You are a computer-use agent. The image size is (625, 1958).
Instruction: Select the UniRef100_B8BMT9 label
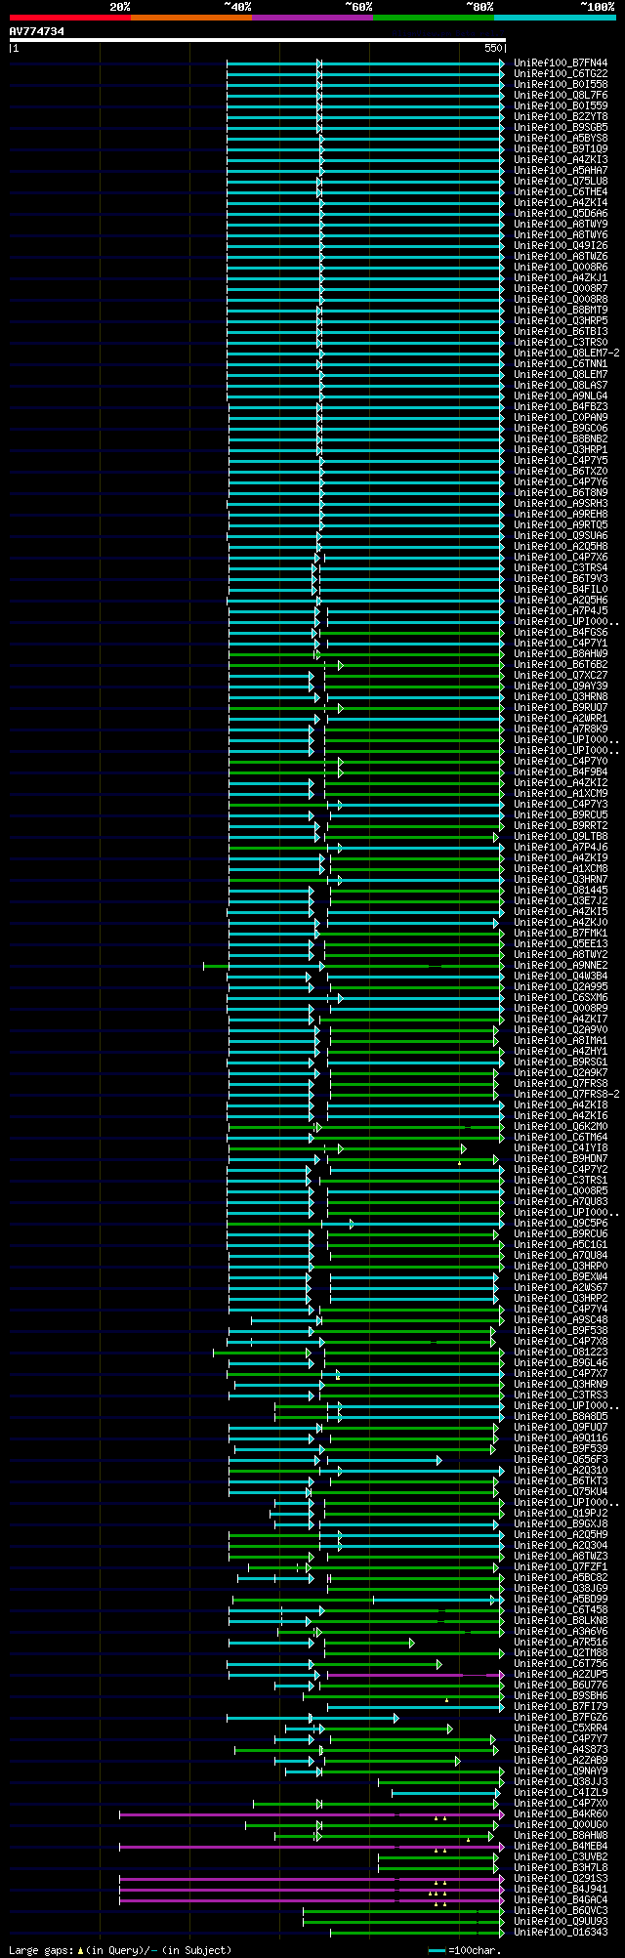pos(561,311)
